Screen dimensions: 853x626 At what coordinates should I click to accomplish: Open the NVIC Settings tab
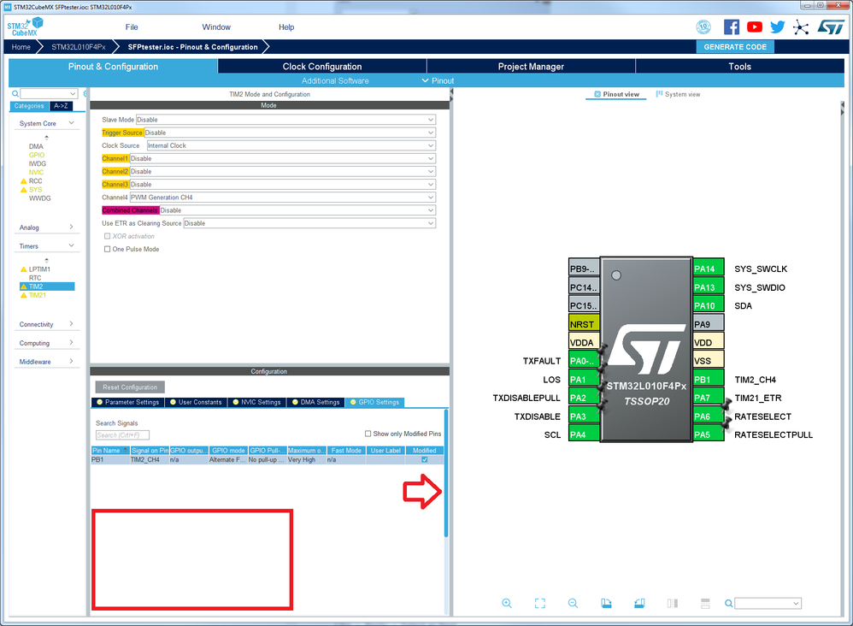pos(256,402)
